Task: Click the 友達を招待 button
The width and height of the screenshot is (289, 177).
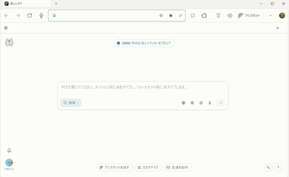Action: [x=177, y=167]
